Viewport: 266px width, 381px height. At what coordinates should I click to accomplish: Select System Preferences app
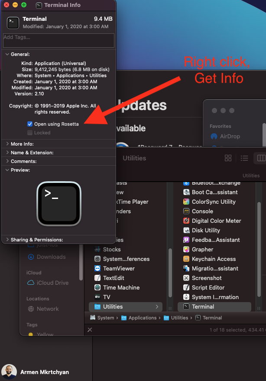(x=122, y=259)
